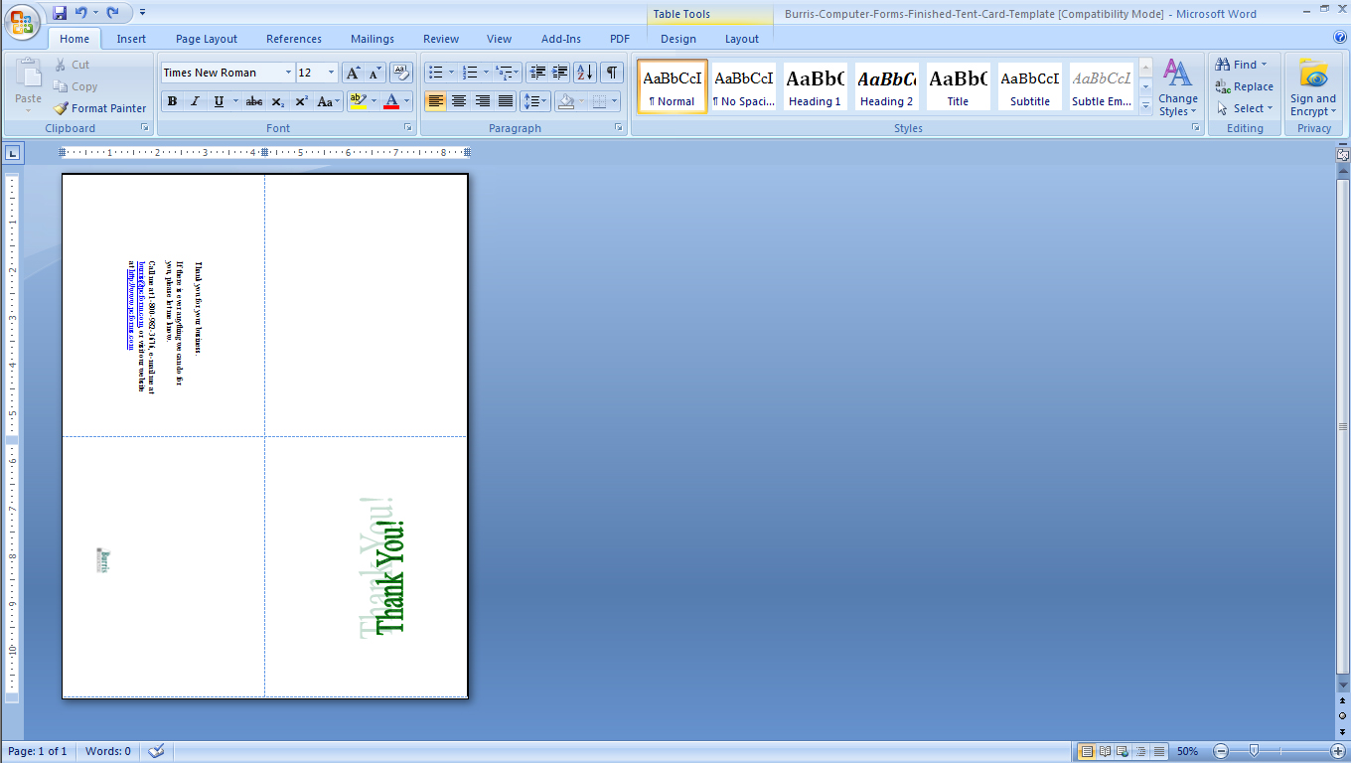Screen dimensions: 1351x763
Task: Justify the paragraph text
Action: (506, 101)
